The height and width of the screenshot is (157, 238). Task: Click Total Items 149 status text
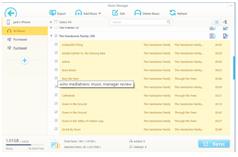click(x=80, y=141)
